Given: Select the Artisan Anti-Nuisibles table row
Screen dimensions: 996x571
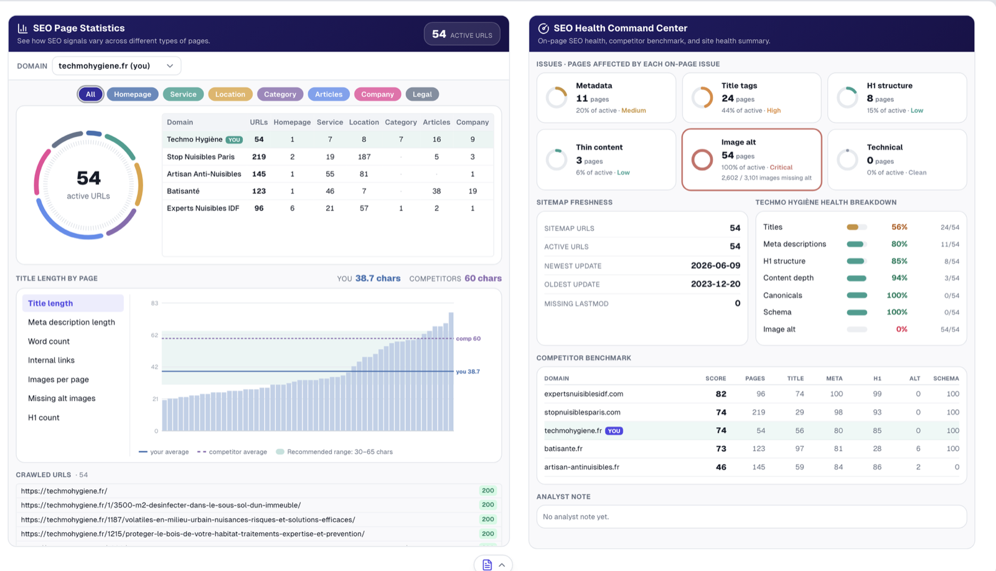Looking at the screenshot, I should click(x=328, y=174).
